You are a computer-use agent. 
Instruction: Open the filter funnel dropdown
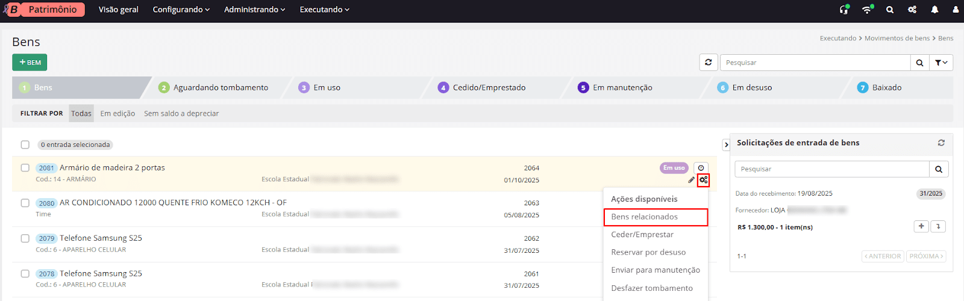(941, 63)
